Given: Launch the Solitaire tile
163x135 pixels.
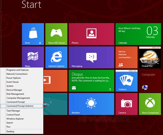Looking at the screenshot, I should pyautogui.click(x=126, y=81).
